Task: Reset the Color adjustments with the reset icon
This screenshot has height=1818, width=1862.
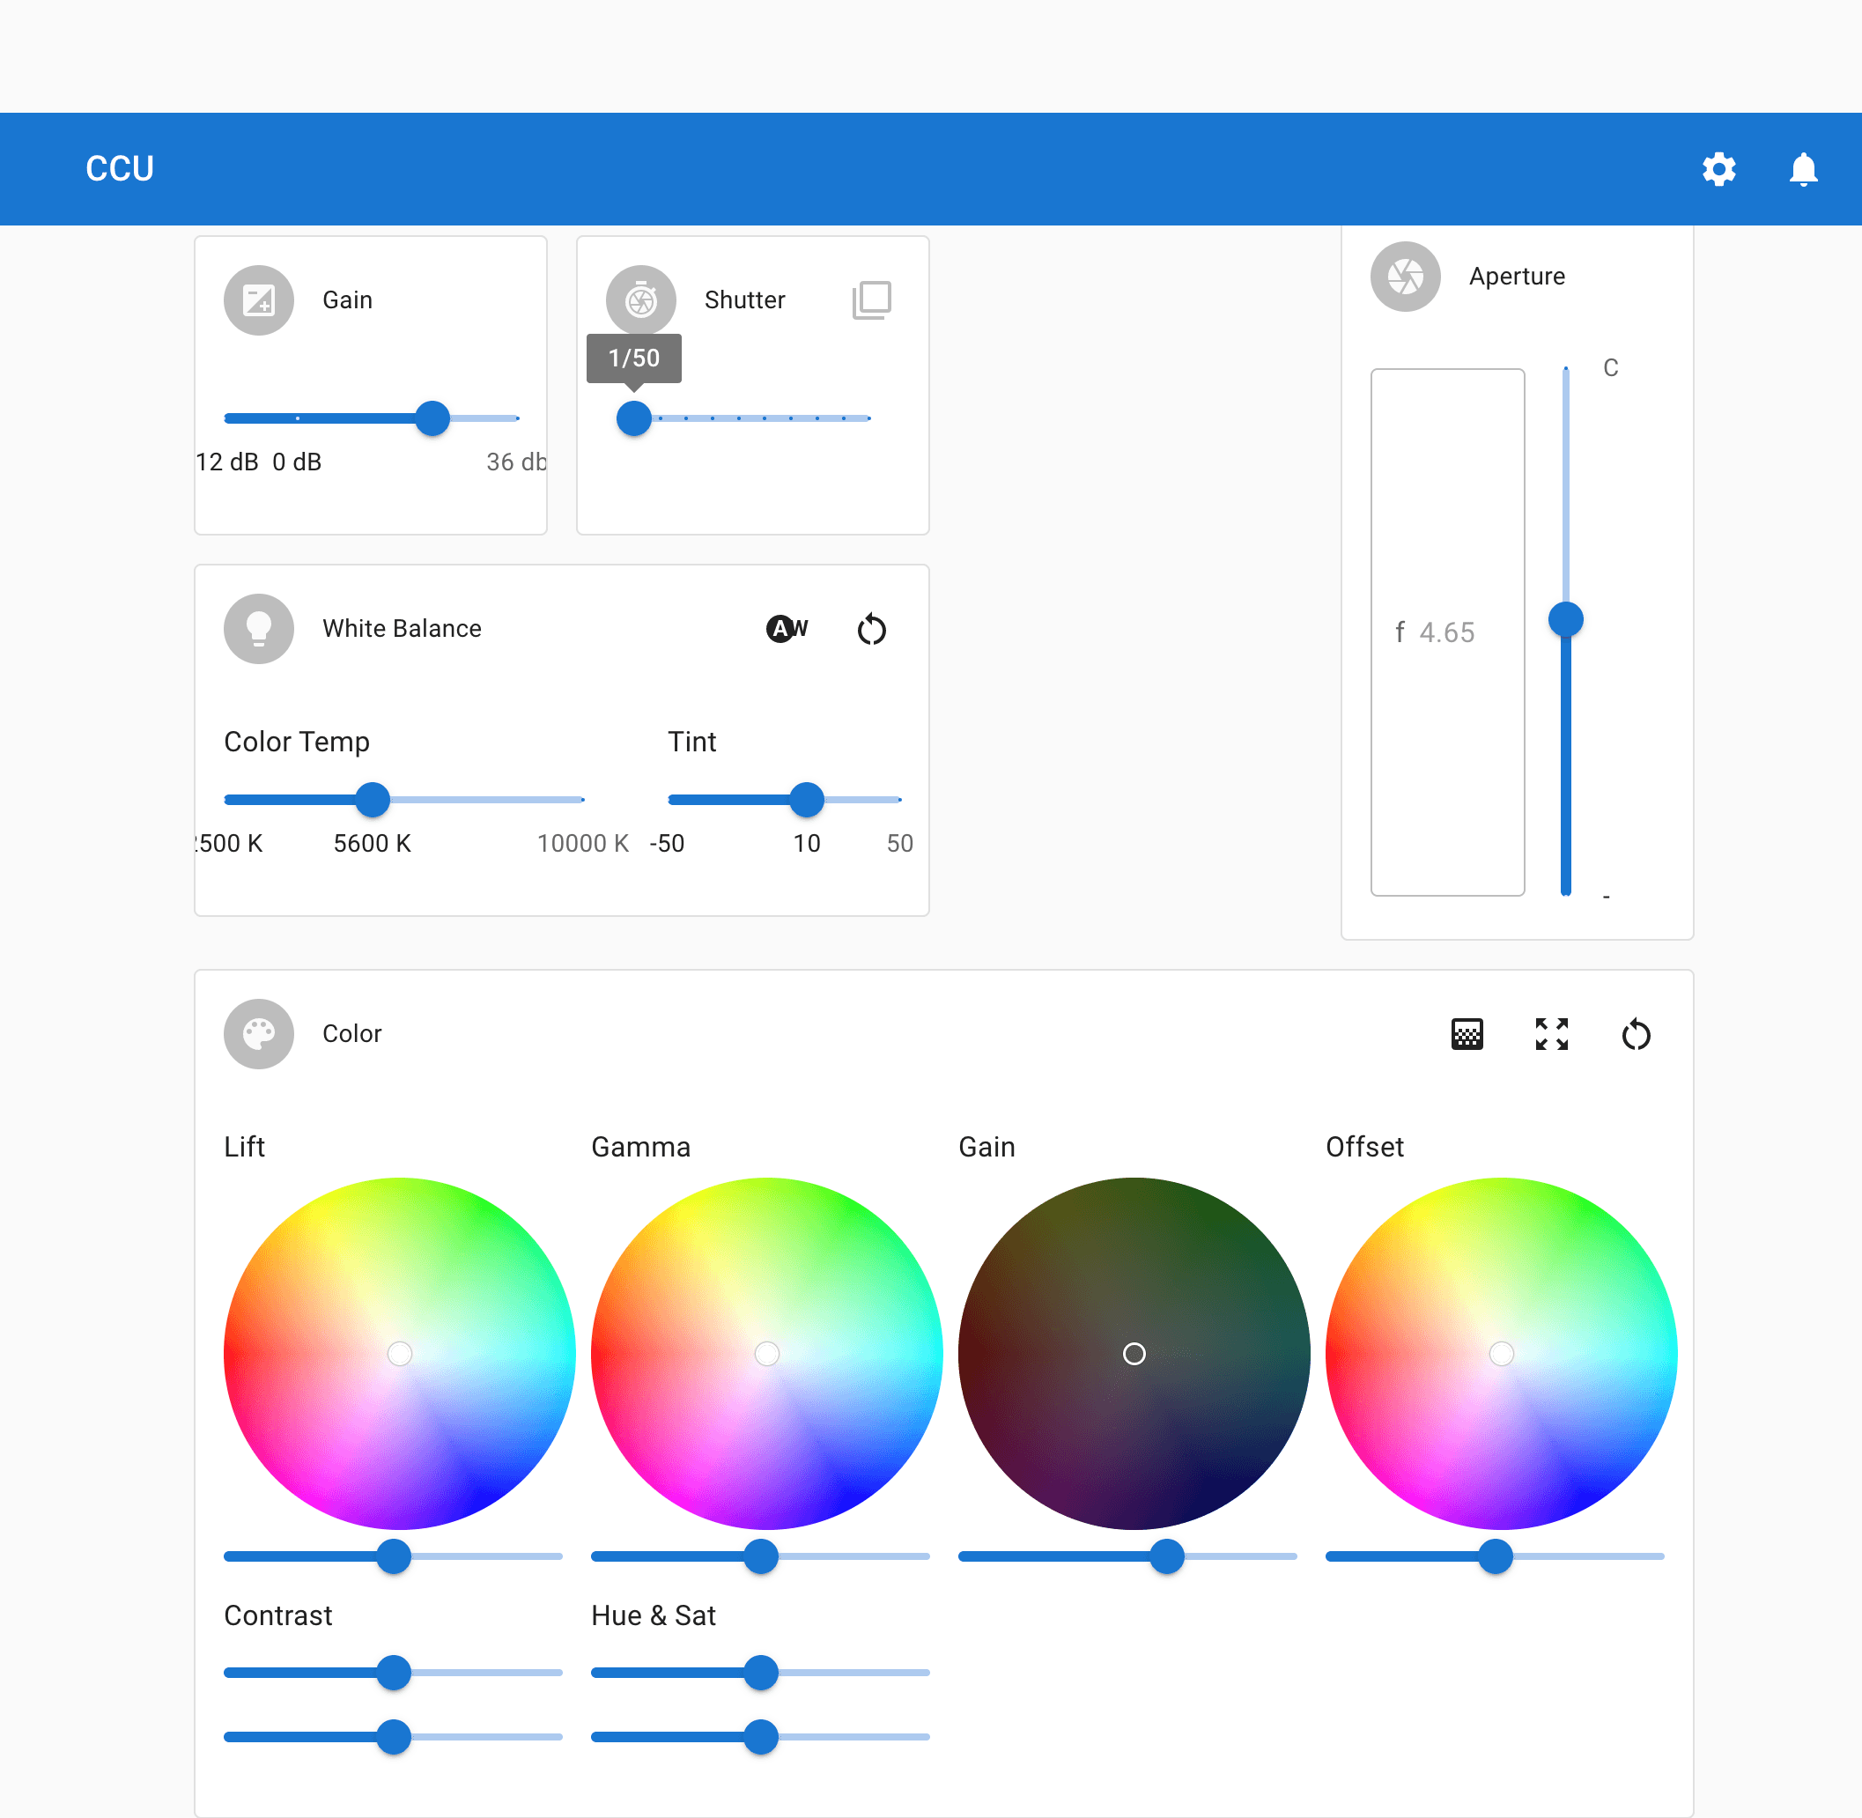Action: point(1636,1034)
